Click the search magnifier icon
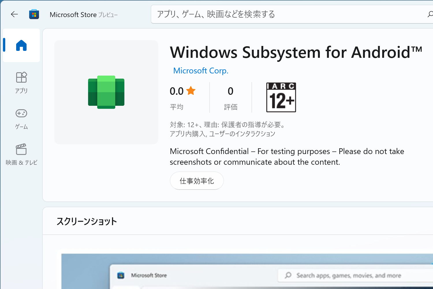Viewport: 433px width, 289px height. 430,14
